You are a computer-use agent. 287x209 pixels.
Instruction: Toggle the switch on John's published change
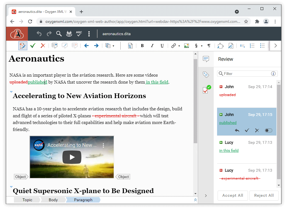(268, 130)
